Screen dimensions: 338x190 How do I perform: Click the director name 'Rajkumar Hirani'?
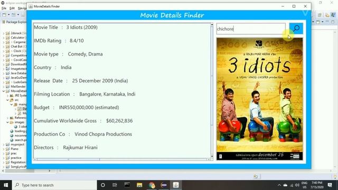80,148
